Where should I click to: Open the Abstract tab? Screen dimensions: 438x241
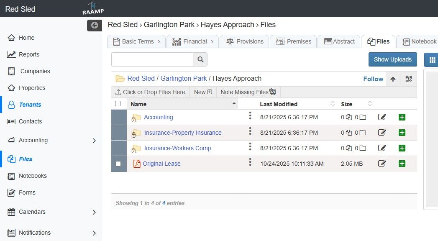point(339,41)
